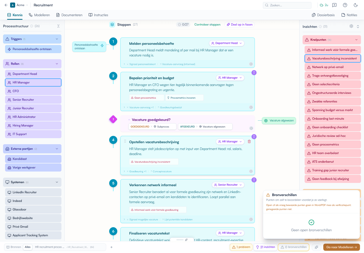This screenshot has width=364, height=253.
Task: Toggle the 1 probleem filter
Action: click(x=241, y=247)
